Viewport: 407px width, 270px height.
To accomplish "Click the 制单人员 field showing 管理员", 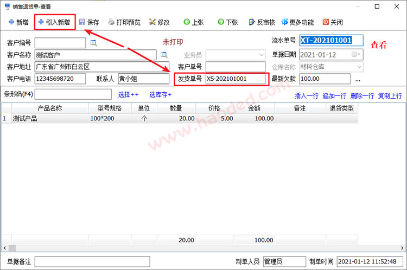I will click(x=284, y=261).
